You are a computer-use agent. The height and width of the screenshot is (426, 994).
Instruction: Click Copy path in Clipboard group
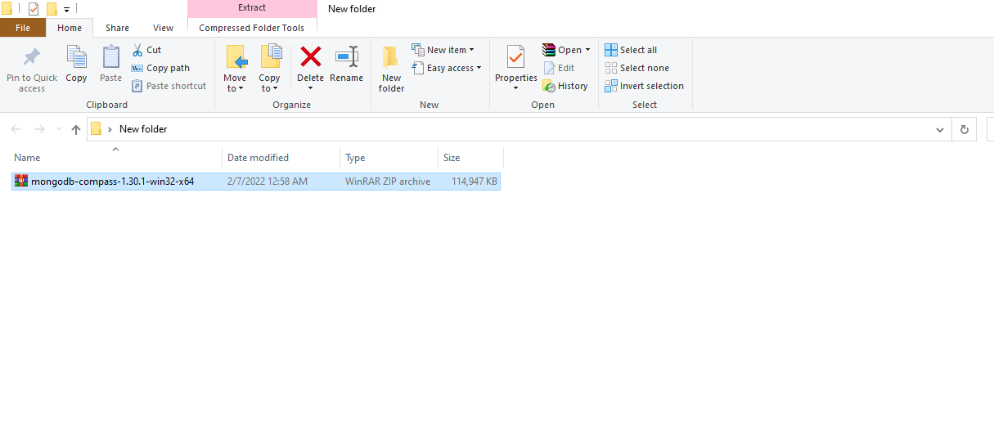pos(160,68)
